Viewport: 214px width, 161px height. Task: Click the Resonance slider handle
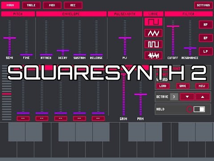click(x=190, y=48)
